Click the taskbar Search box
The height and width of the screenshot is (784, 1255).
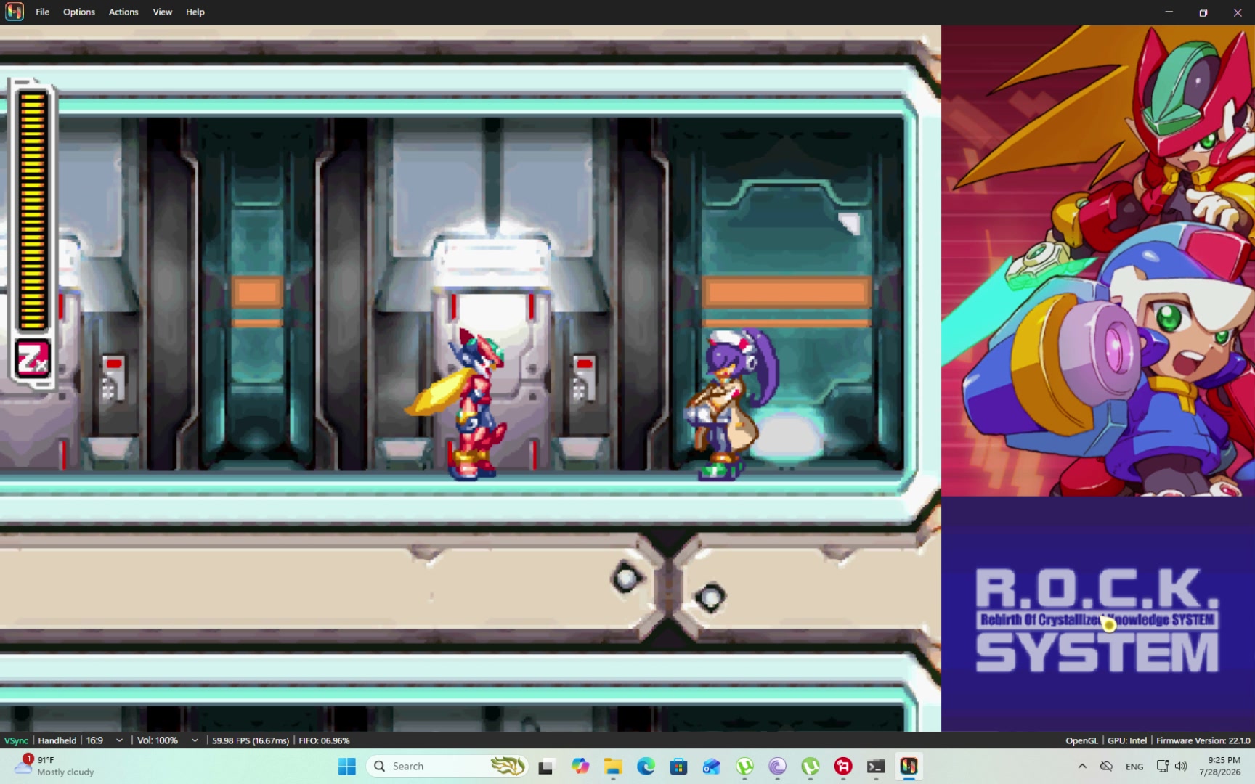pyautogui.click(x=447, y=766)
